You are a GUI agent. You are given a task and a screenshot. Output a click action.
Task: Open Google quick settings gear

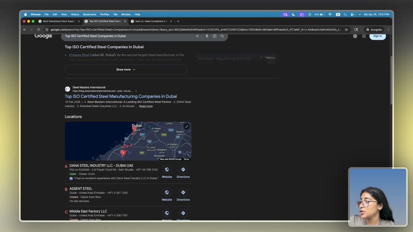(x=355, y=36)
